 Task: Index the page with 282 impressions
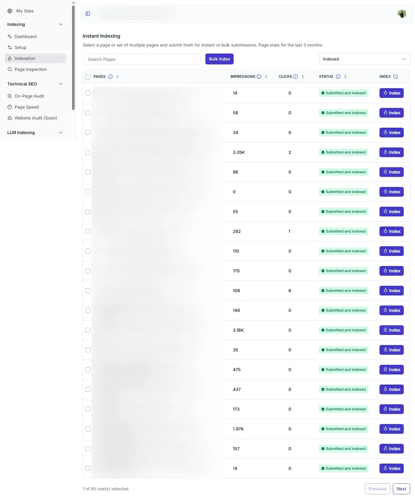click(x=391, y=231)
